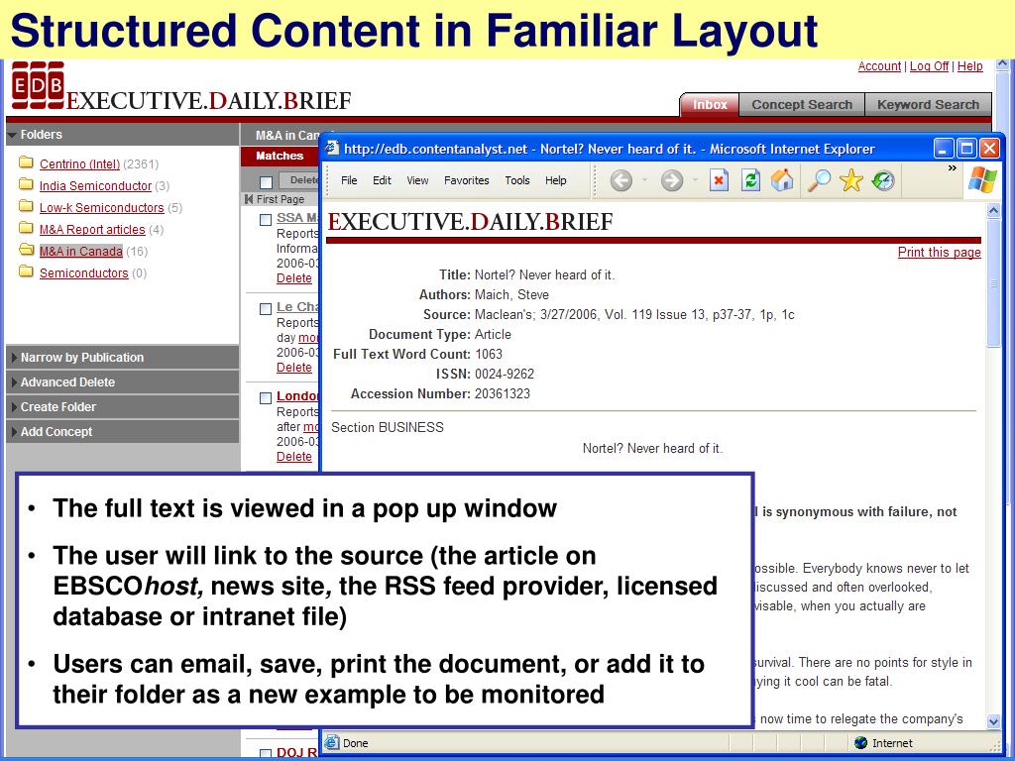
Task: Switch to the Inbox tab
Action: coord(710,104)
